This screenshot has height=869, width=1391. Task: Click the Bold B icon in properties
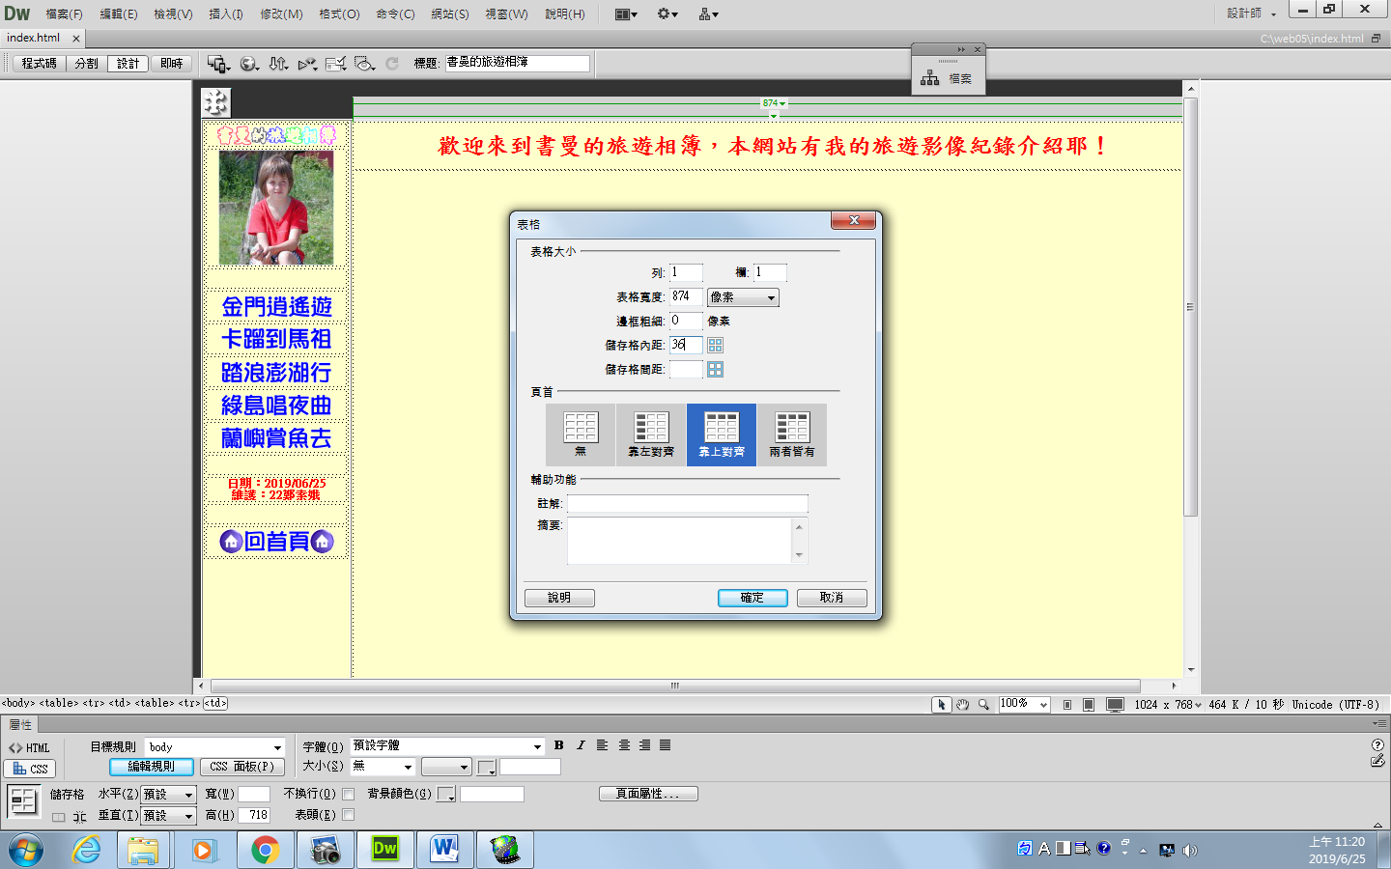click(558, 745)
